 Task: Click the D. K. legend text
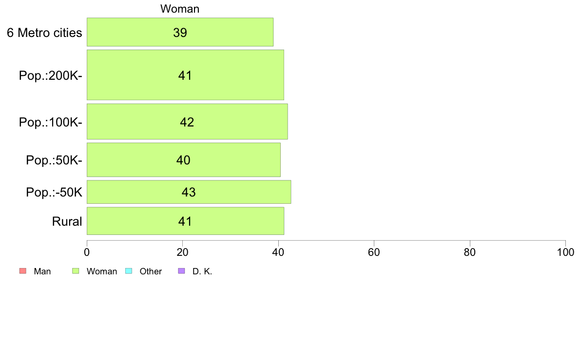click(202, 271)
